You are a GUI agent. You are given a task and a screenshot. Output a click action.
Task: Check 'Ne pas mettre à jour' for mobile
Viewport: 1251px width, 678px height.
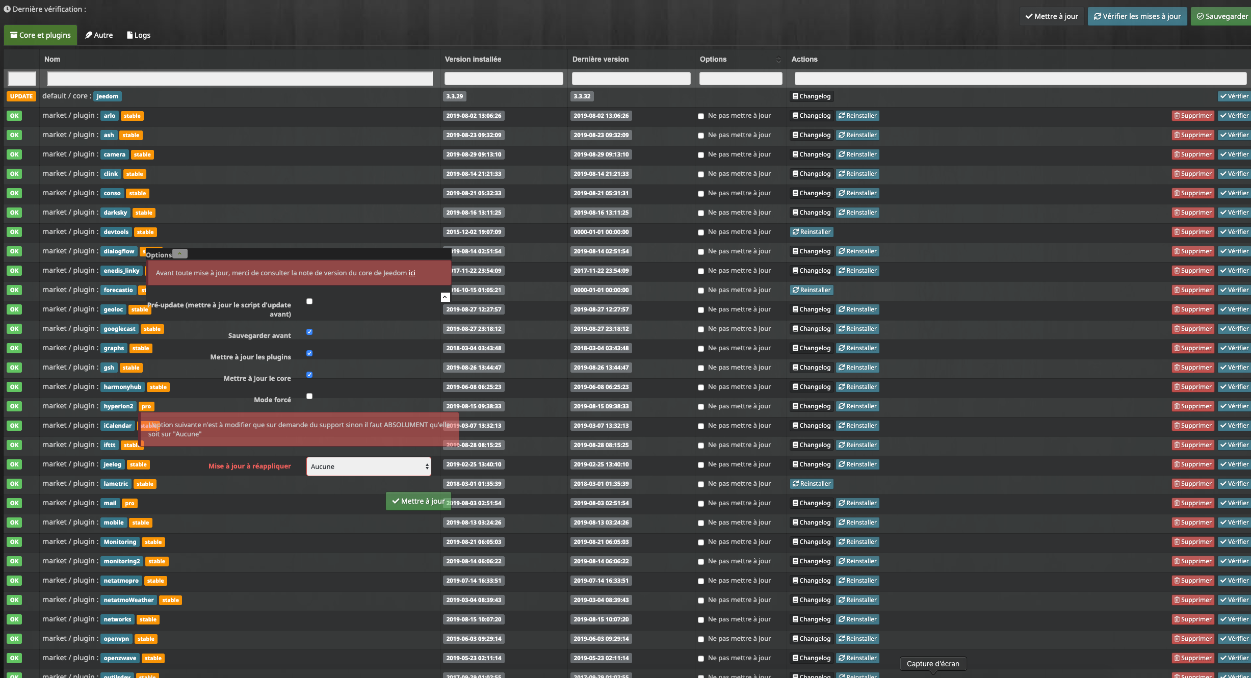pos(701,523)
